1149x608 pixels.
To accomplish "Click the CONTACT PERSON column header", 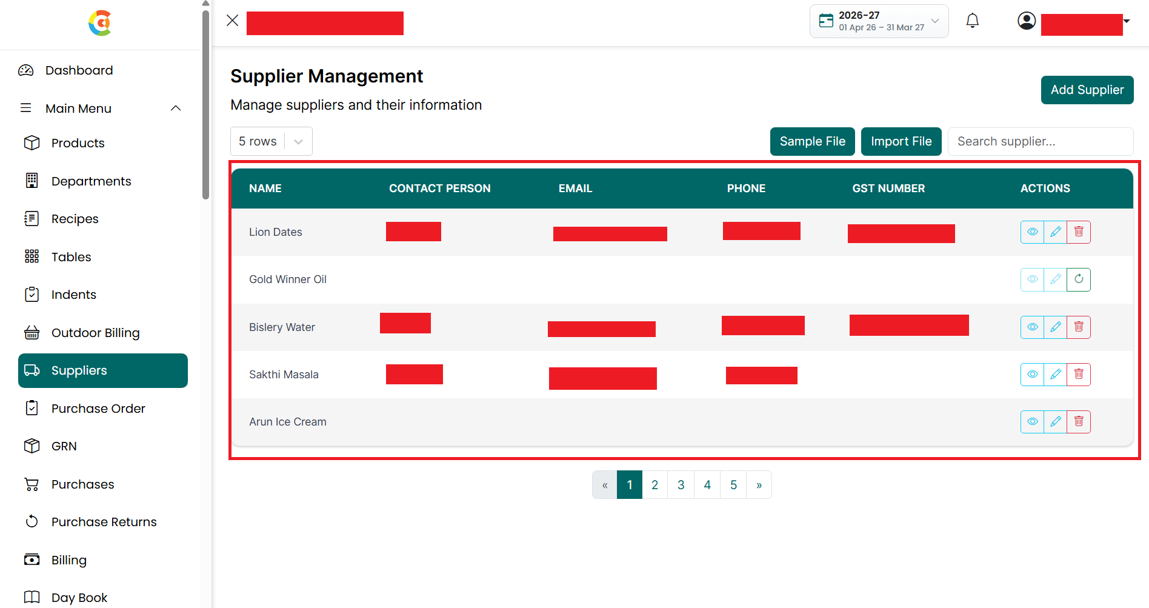I will point(440,189).
